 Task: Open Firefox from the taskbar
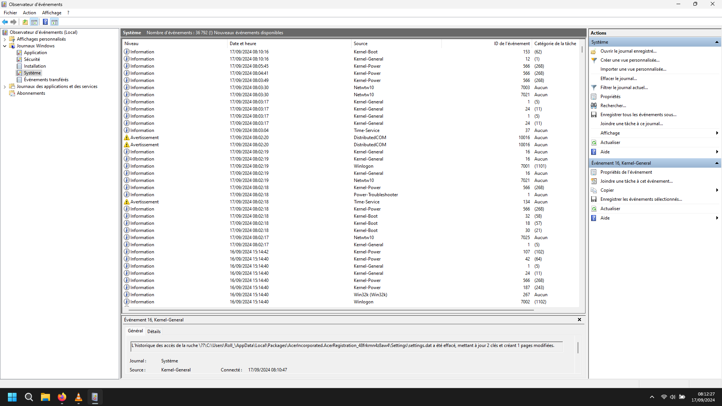(62, 397)
